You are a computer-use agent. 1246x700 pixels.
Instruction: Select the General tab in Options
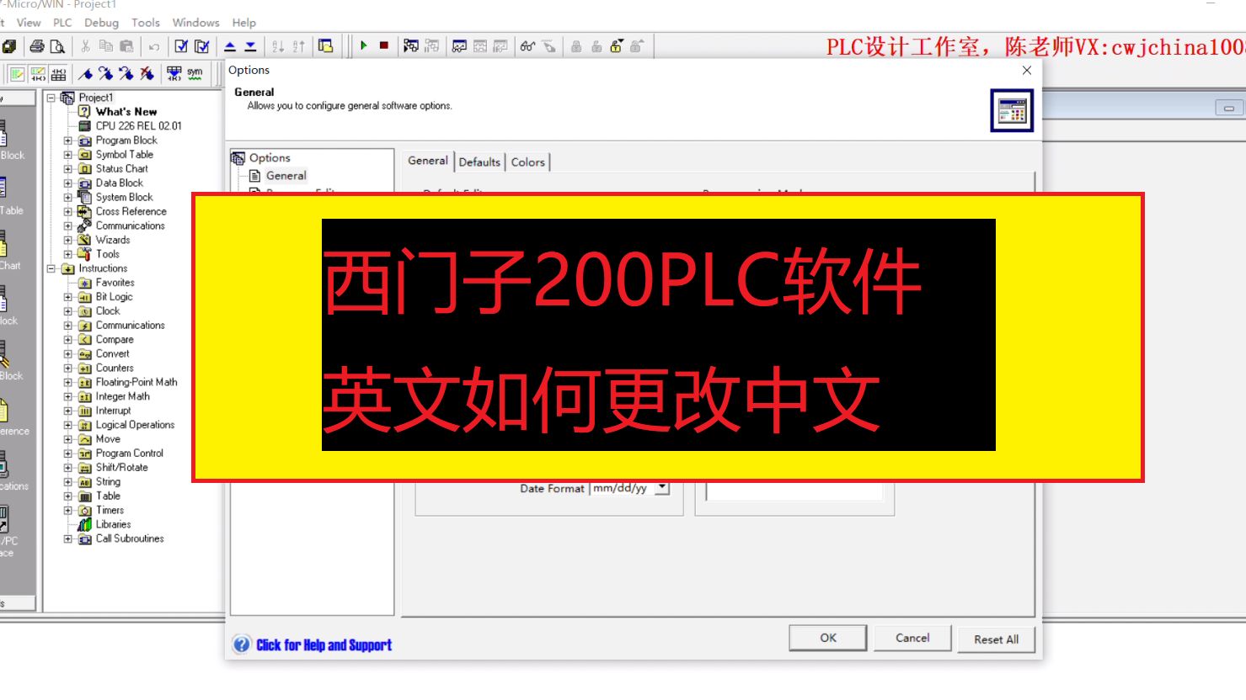pyautogui.click(x=428, y=161)
